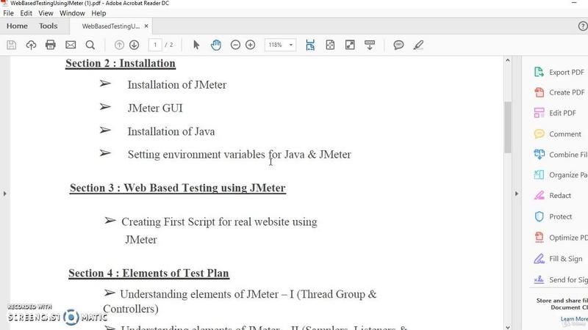Screen dimensions: 588x330
Task: Click the 'Installation of Java' line
Action: pyautogui.click(x=171, y=132)
